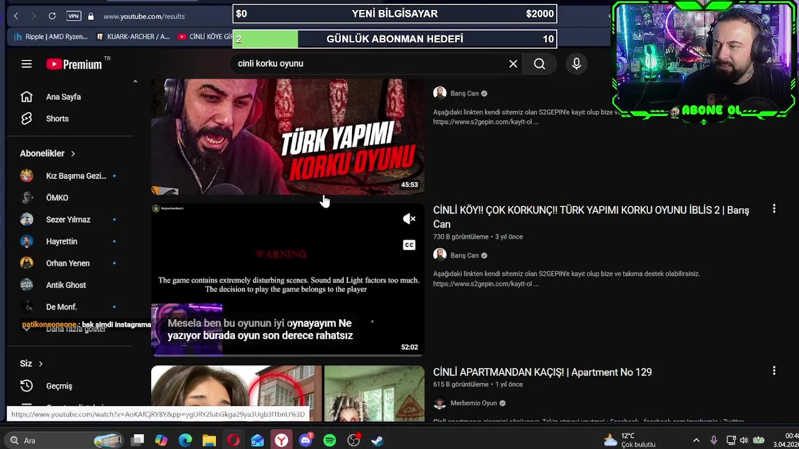Open more options for CİNLİ KÖY video
Screen dimensions: 799x449
(x=774, y=210)
